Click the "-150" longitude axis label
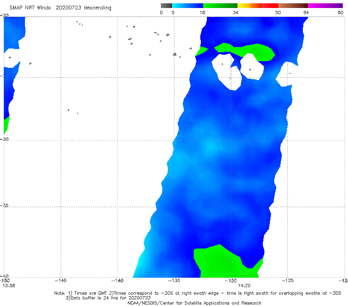The image size is (348, 306). (x=5, y=281)
